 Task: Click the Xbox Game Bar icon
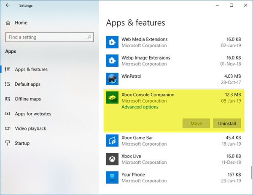coord(113,141)
